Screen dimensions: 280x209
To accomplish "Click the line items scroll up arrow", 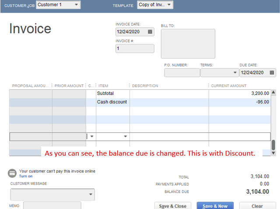I will pos(273,92).
